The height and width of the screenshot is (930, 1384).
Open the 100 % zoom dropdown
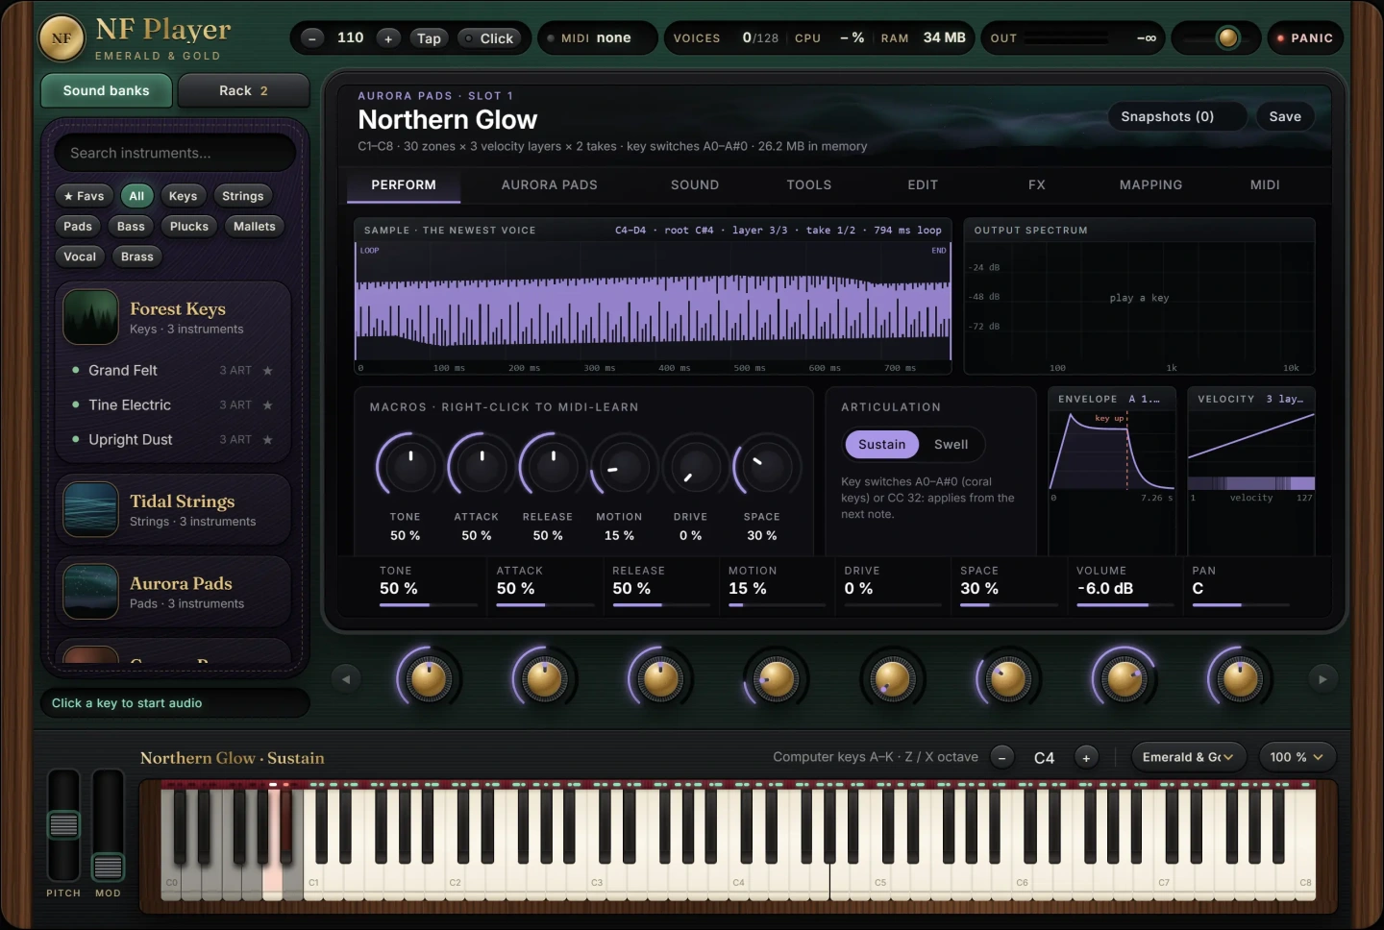pos(1296,757)
